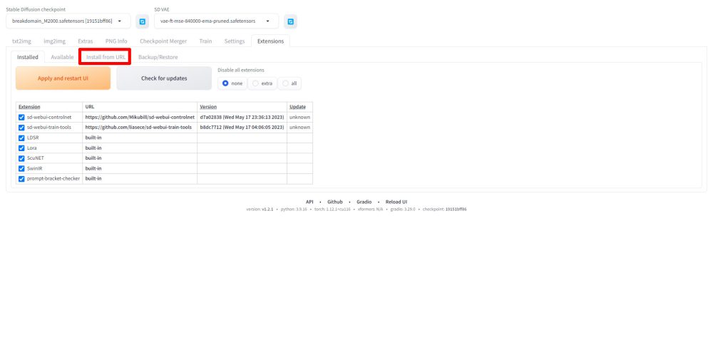Screen dimensions: 713x345
Task: Expand the SD VAE dropdown
Action: click(x=216, y=21)
